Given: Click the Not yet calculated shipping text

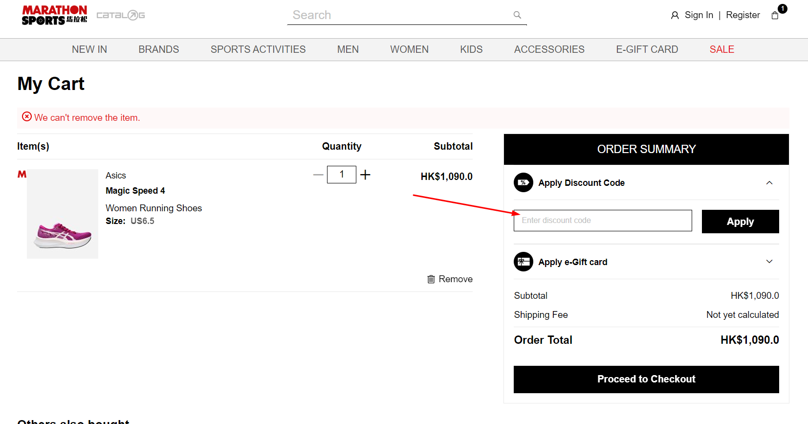Looking at the screenshot, I should pos(742,315).
